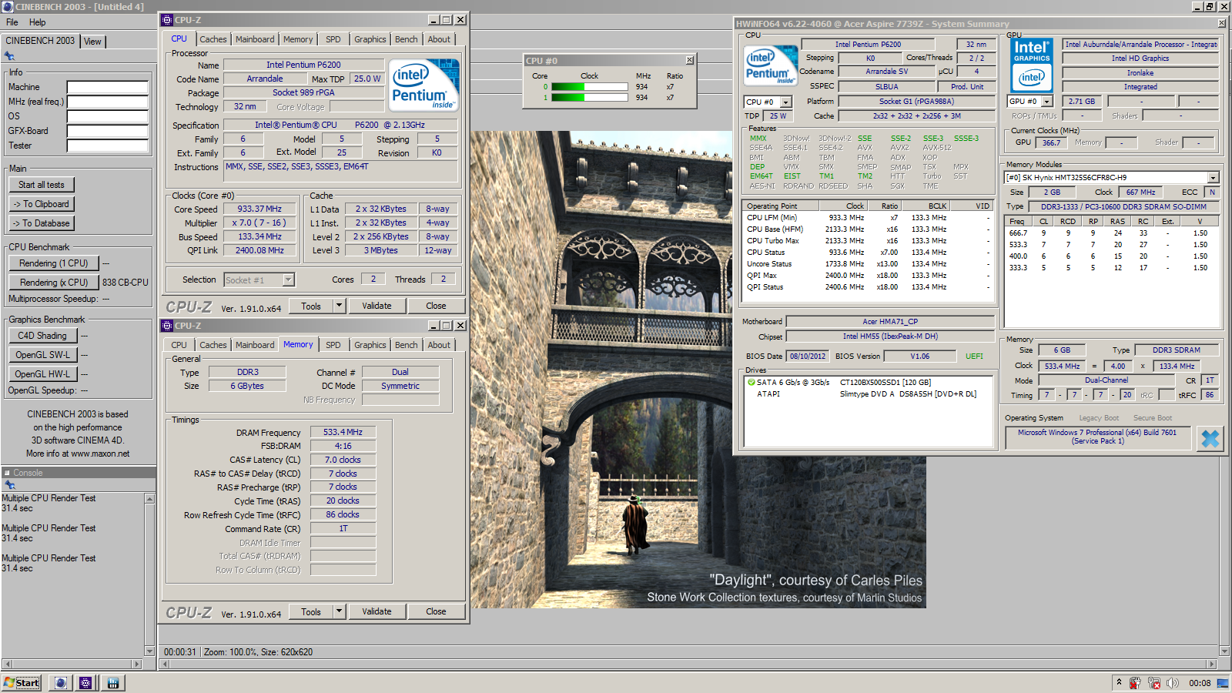Screen dimensions: 1232x693
Task: Open SPD tab in lower CPU-Z window
Action: pyautogui.click(x=333, y=345)
